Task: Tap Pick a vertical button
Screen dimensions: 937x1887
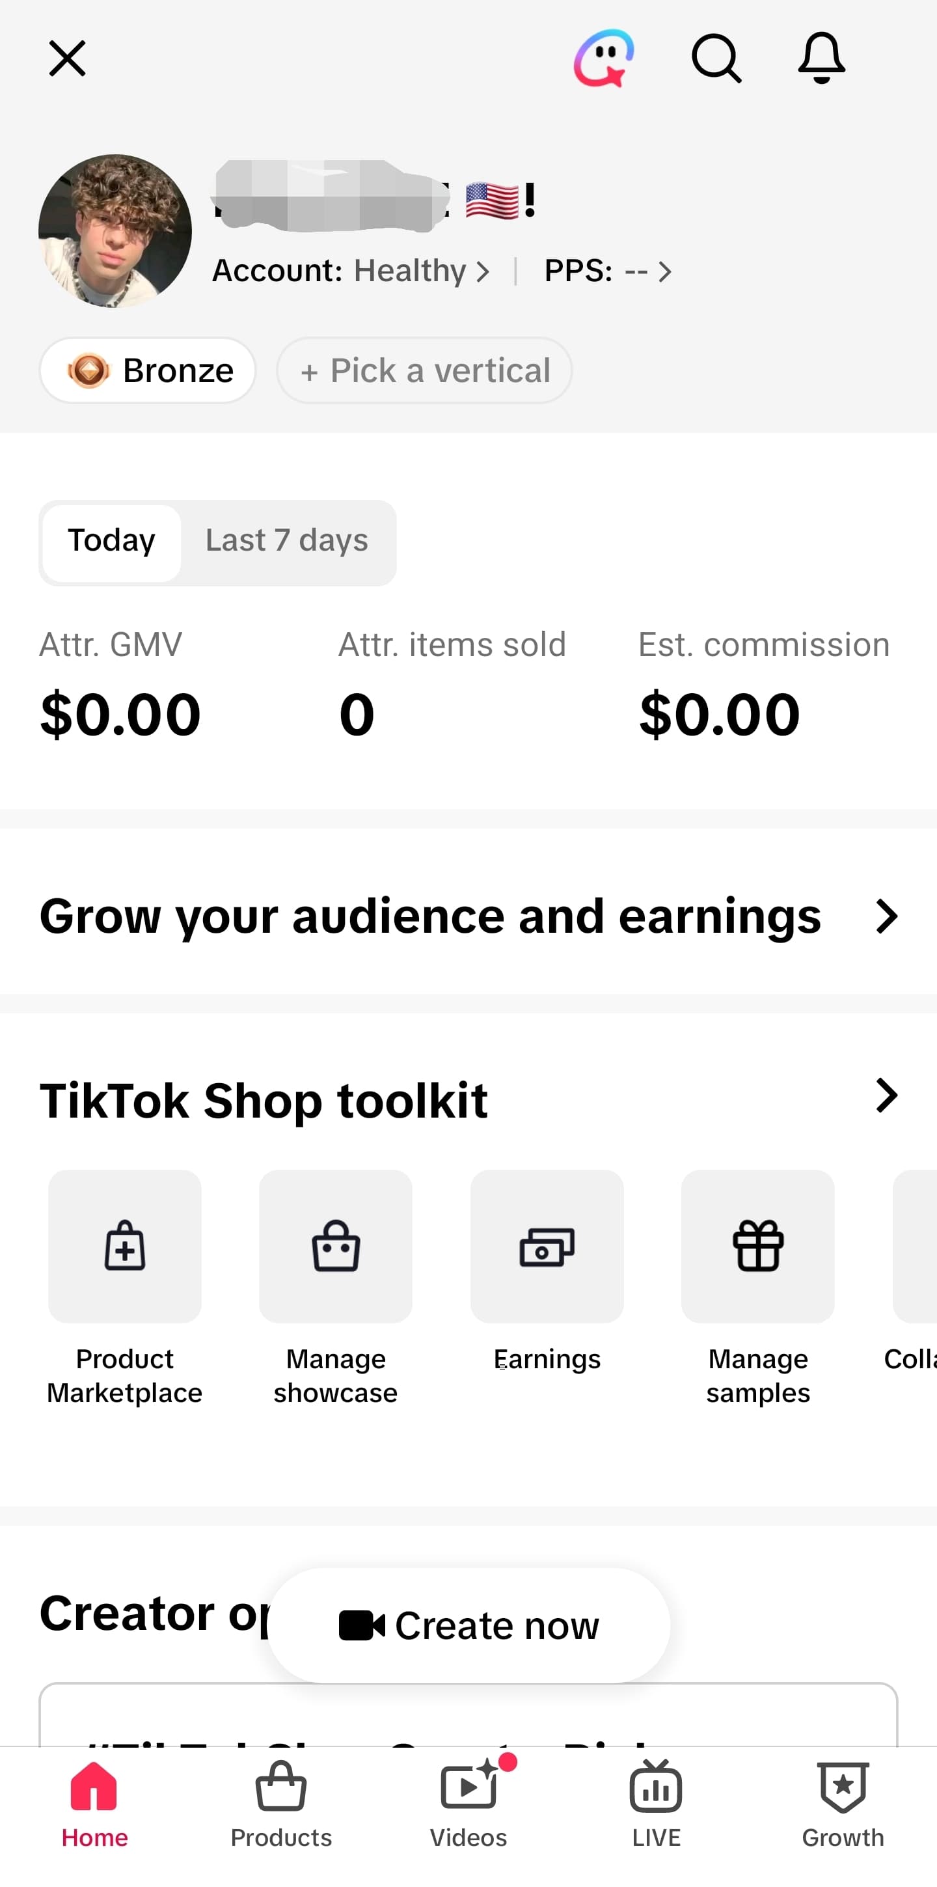Action: (424, 370)
